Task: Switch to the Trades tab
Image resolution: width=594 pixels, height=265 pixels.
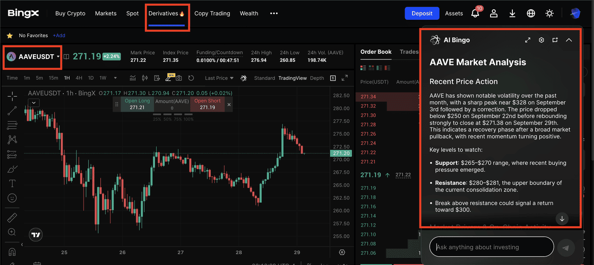Action: click(409, 52)
